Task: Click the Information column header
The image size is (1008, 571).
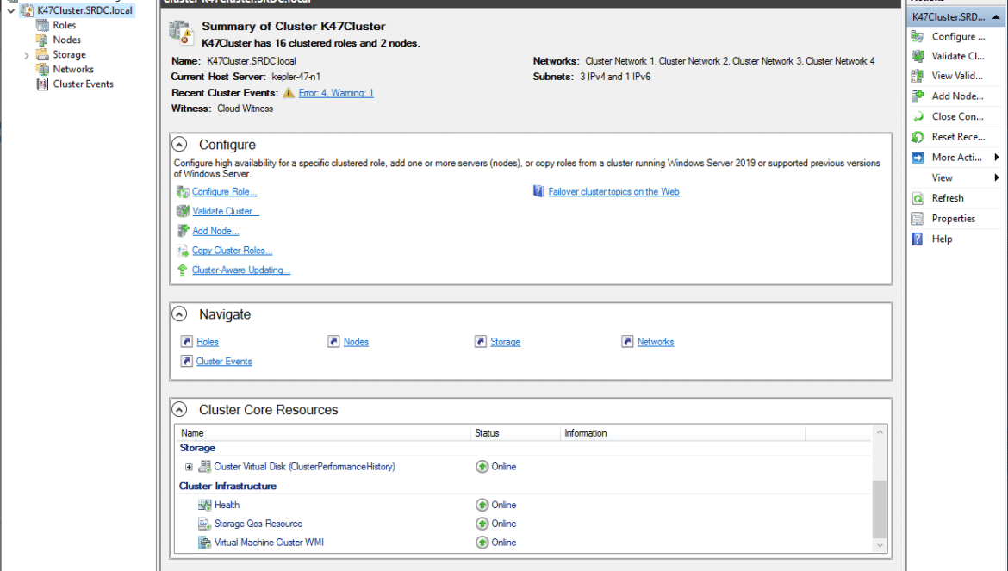Action: tap(682, 433)
